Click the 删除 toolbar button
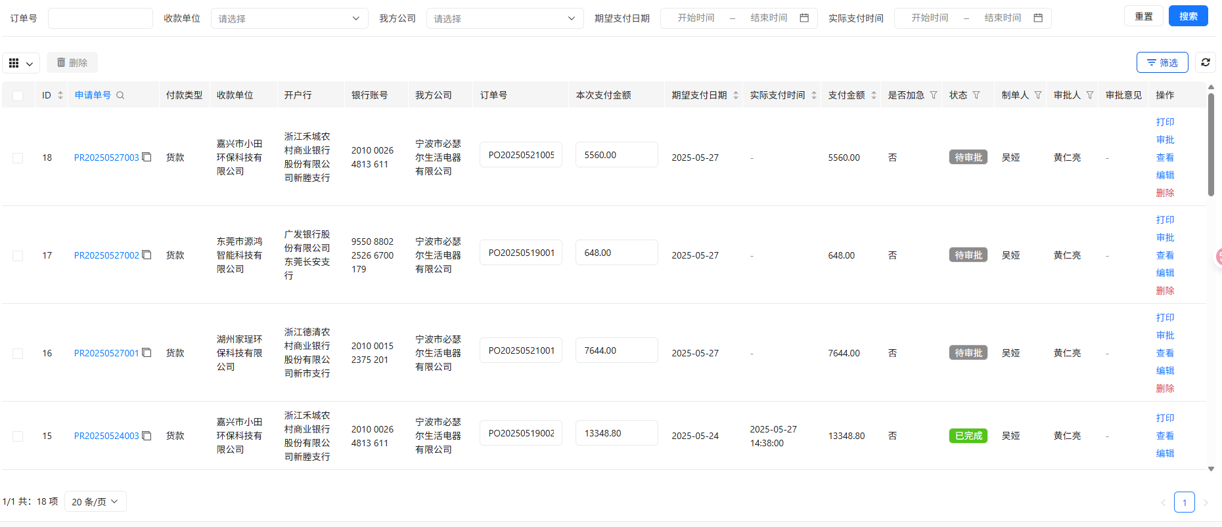The image size is (1222, 527). [x=72, y=62]
